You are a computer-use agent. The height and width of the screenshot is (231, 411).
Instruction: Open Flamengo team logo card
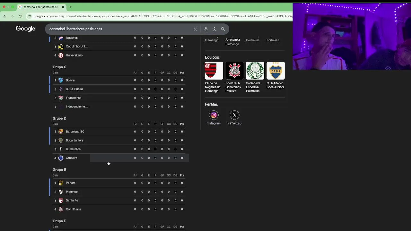[214, 71]
